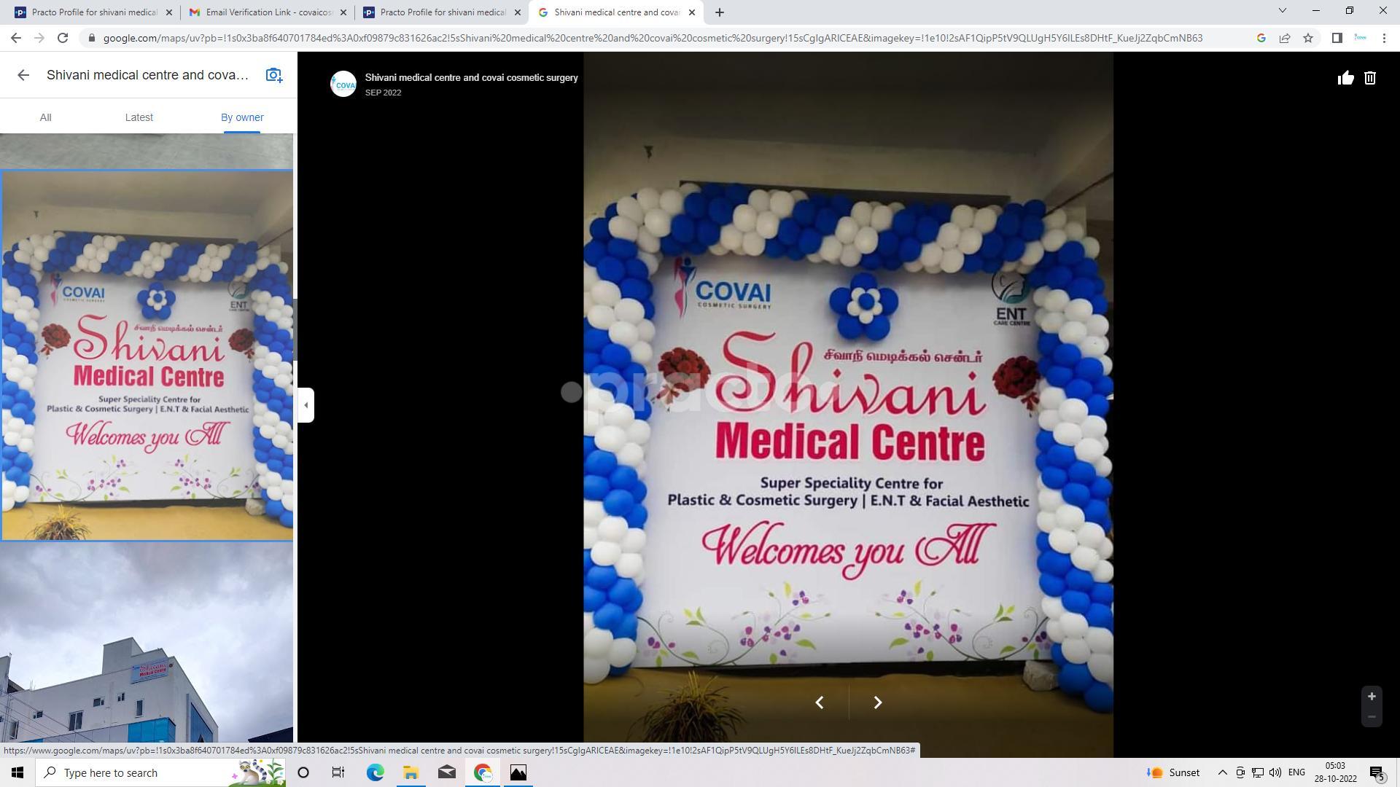Viewport: 1400px width, 787px height.
Task: Close the second Practo Profile tab
Action: point(518,12)
